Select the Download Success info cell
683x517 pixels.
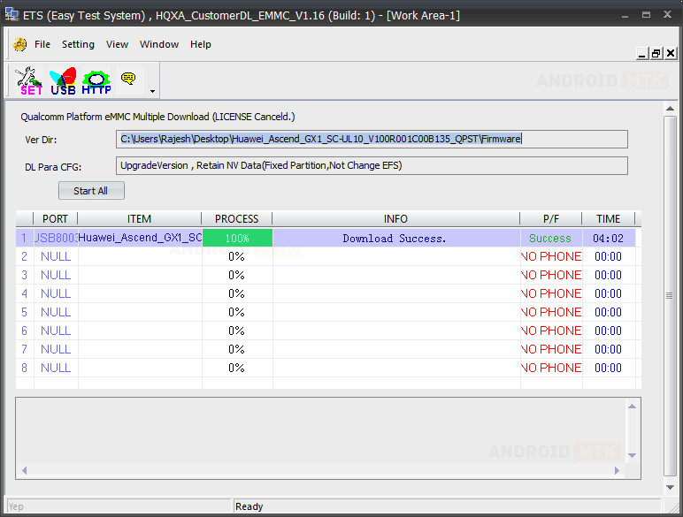point(395,239)
